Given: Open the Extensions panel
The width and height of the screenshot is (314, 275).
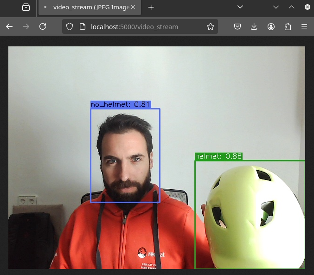Looking at the screenshot, I should 288,26.
